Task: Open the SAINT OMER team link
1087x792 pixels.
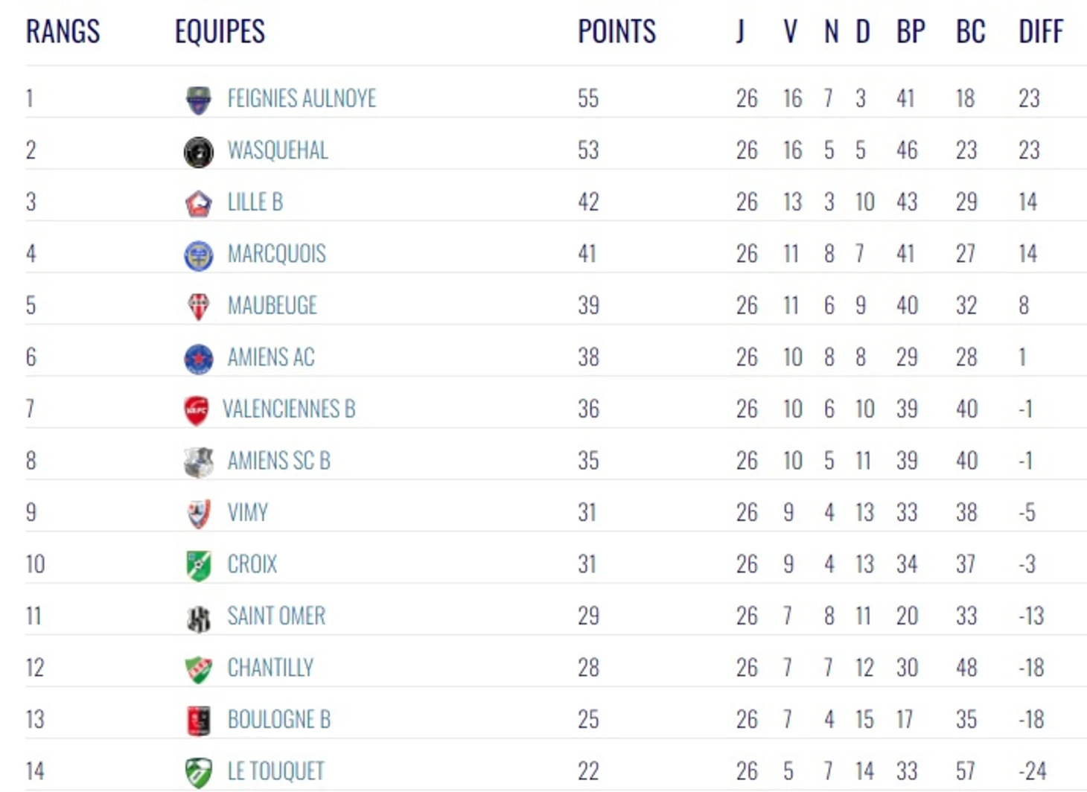Action: click(x=276, y=616)
